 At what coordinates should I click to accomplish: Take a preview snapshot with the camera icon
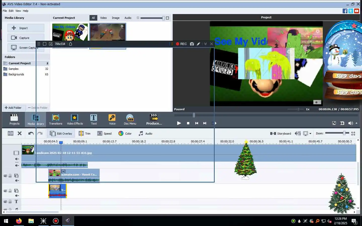342,123
